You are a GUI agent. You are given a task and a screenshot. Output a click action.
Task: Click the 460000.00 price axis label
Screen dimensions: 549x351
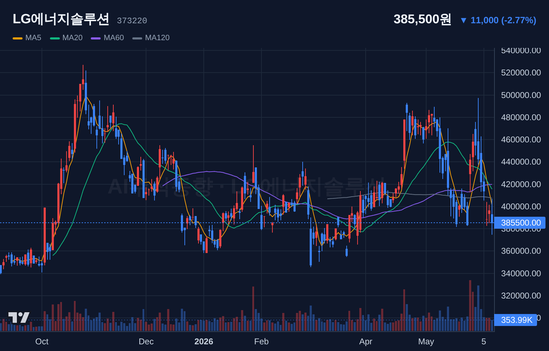(x=521, y=140)
